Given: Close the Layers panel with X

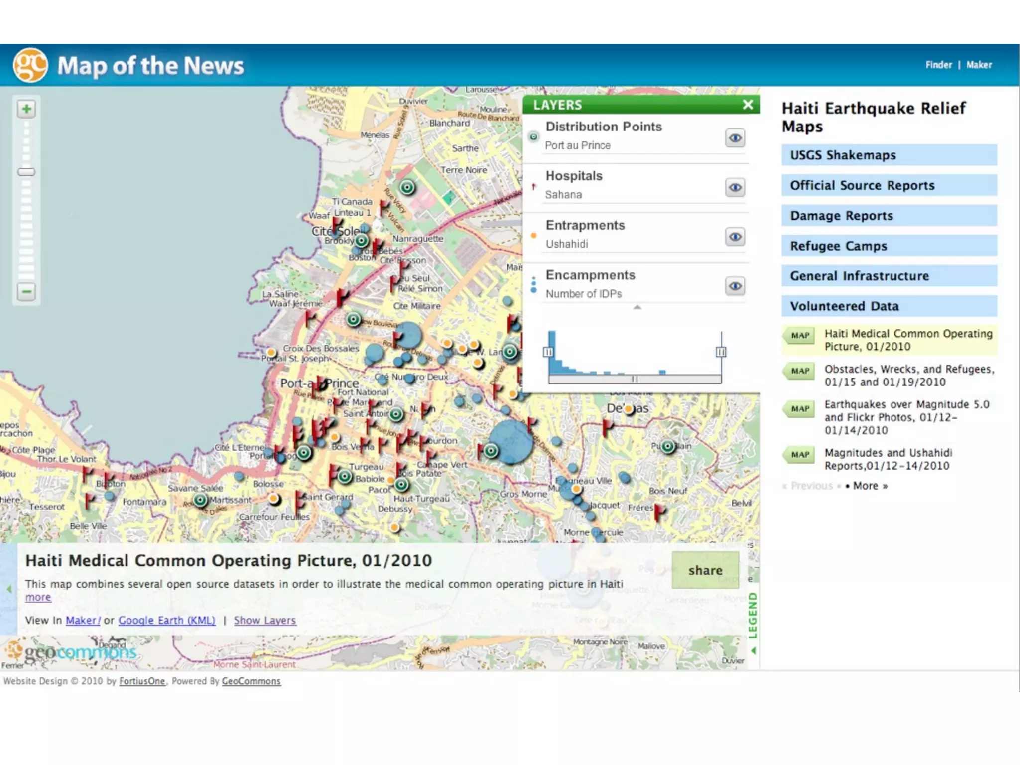Looking at the screenshot, I should (x=747, y=105).
